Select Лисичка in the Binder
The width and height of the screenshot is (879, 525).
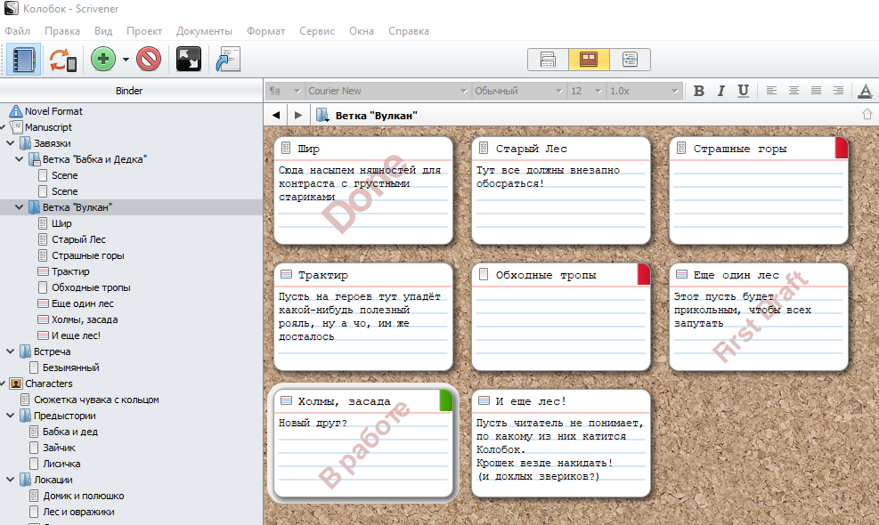point(61,464)
